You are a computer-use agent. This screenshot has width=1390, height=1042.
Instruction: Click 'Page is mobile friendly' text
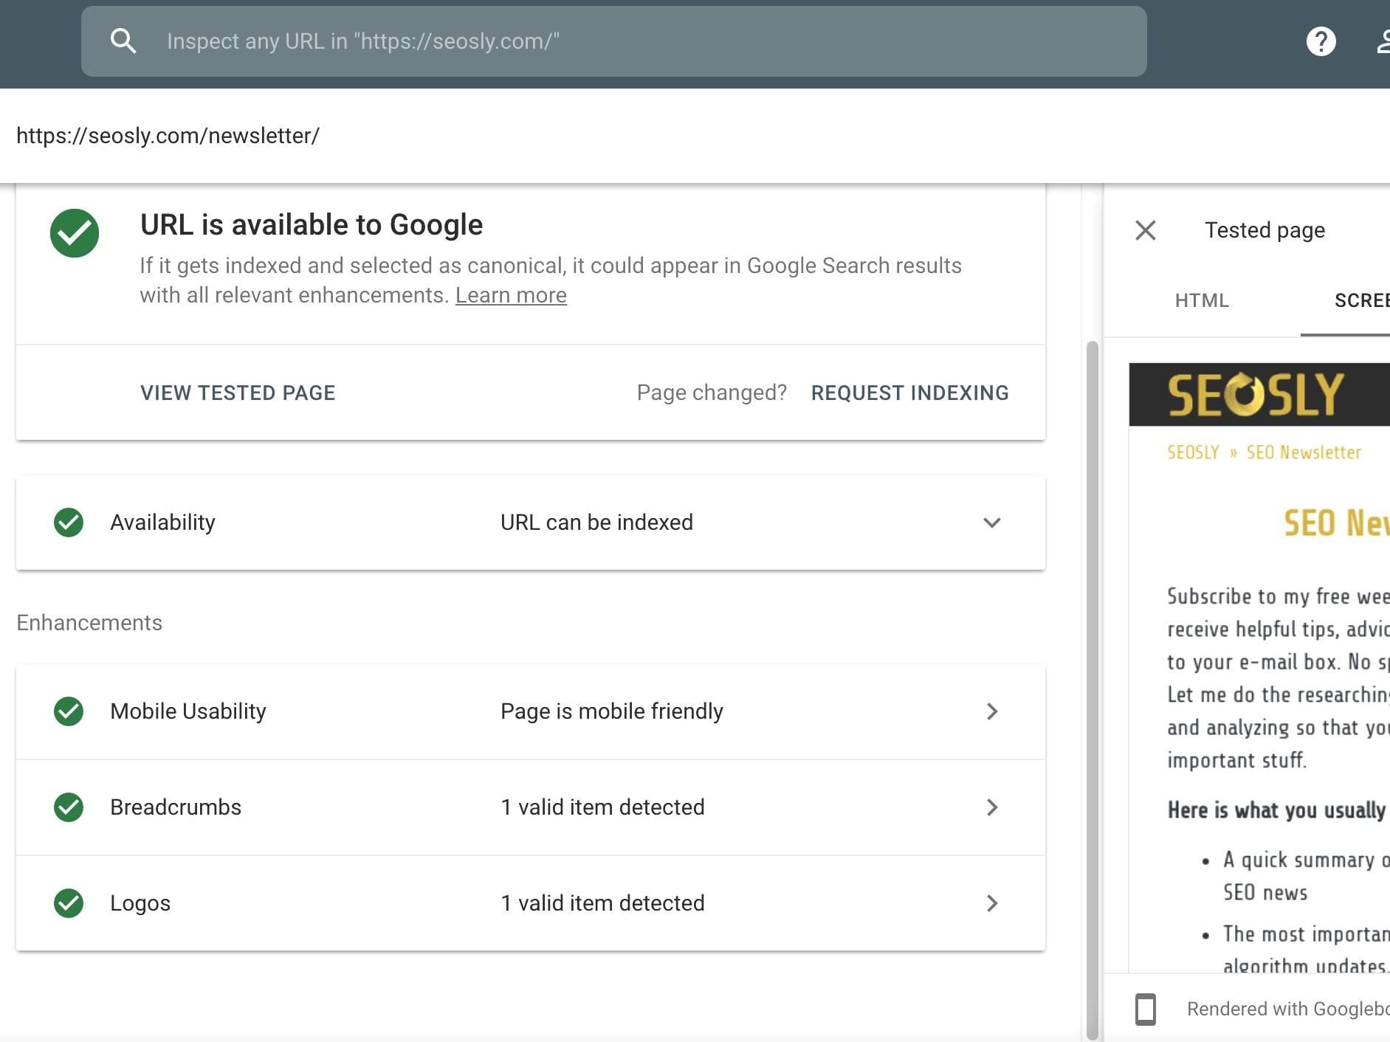612,711
